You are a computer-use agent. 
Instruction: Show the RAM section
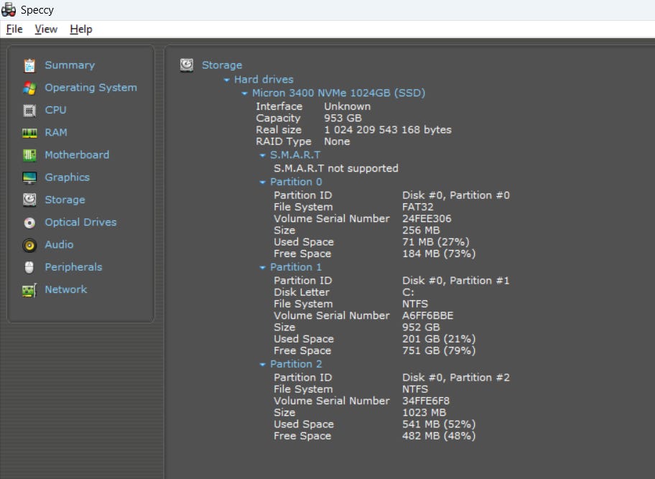[56, 132]
